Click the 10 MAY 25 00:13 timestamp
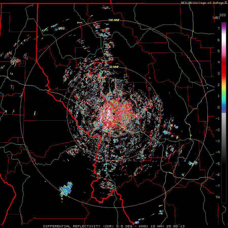The image size is (228, 228). pyautogui.click(x=167, y=226)
